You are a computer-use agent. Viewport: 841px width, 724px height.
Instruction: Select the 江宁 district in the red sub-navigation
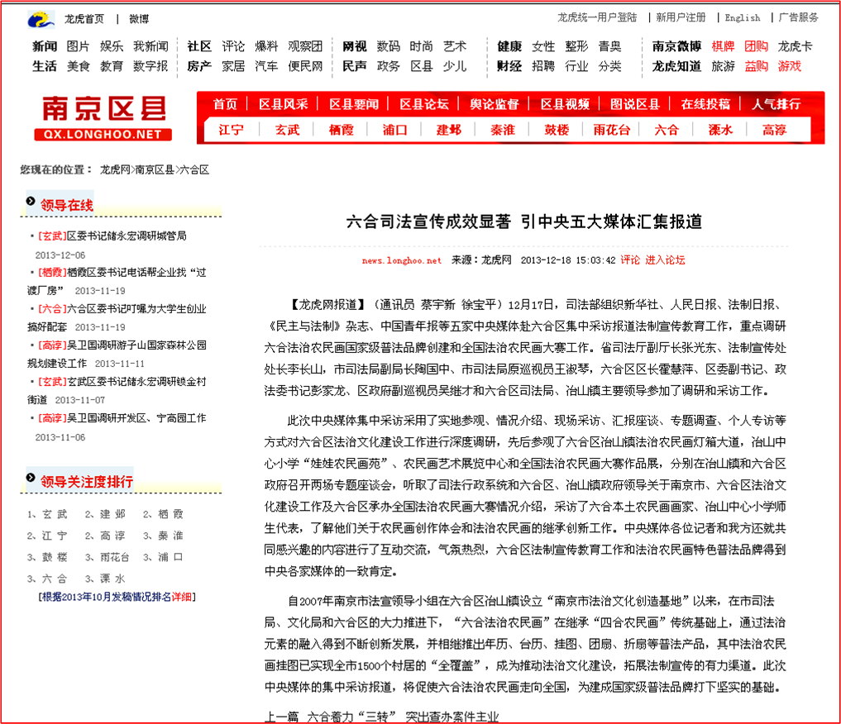[x=232, y=131]
